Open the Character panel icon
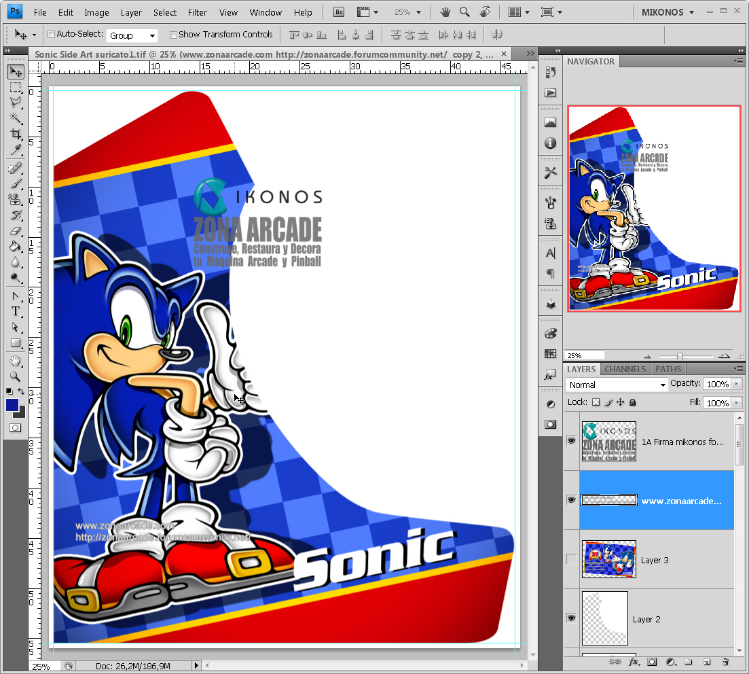This screenshot has height=674, width=749. click(x=551, y=253)
